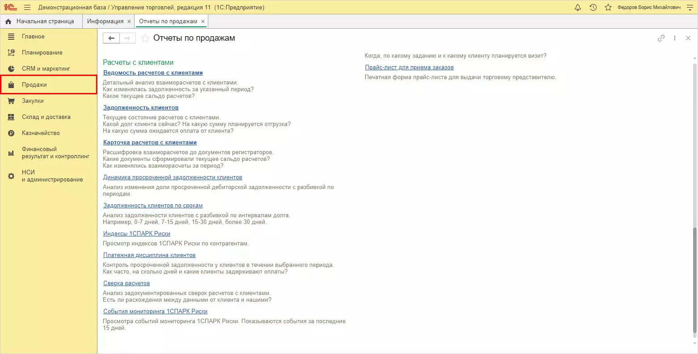Open Прайс-лист для приема заказов link
The width and height of the screenshot is (698, 354).
409,67
